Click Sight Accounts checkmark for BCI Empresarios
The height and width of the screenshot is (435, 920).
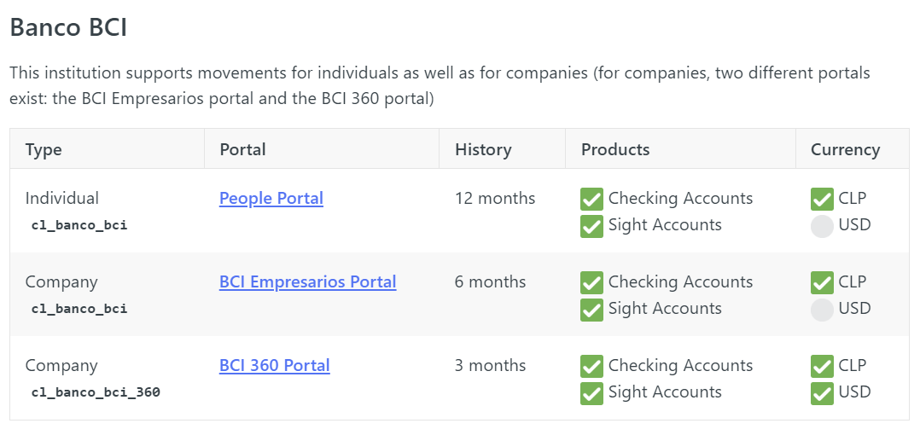591,310
